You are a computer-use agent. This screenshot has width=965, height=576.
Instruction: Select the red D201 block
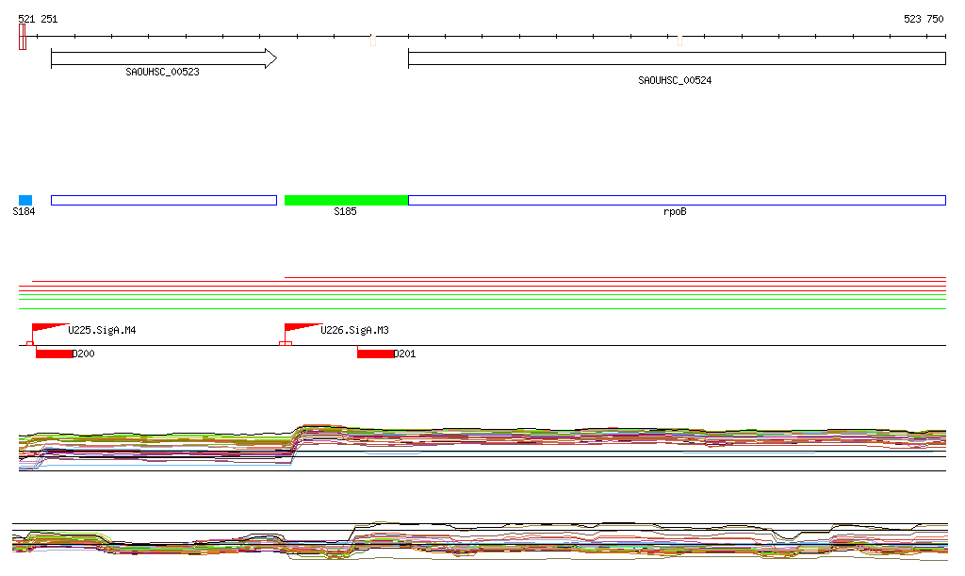pos(375,354)
